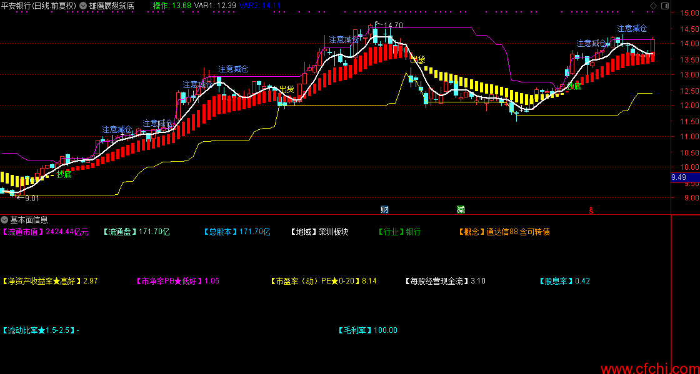Image resolution: width=700 pixels, height=374 pixels.
Task: Click the diamond icon at the chart's top right
Action: pos(653,6)
